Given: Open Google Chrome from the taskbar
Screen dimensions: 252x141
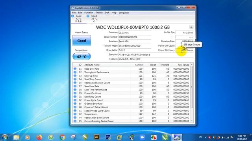Looking at the screenshot, I should 62,137.
